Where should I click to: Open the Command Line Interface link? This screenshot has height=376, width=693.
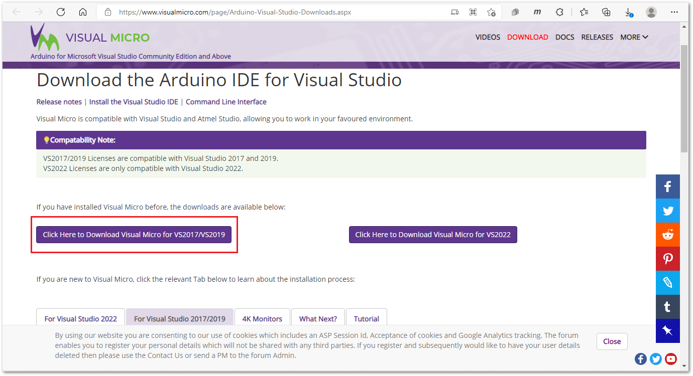coord(226,102)
